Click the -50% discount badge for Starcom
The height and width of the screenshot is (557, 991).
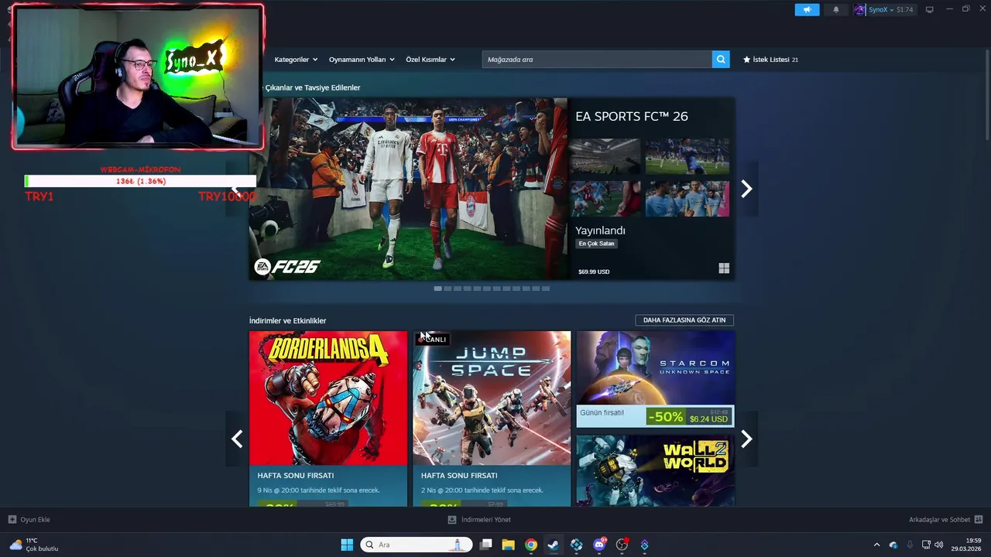(x=666, y=417)
